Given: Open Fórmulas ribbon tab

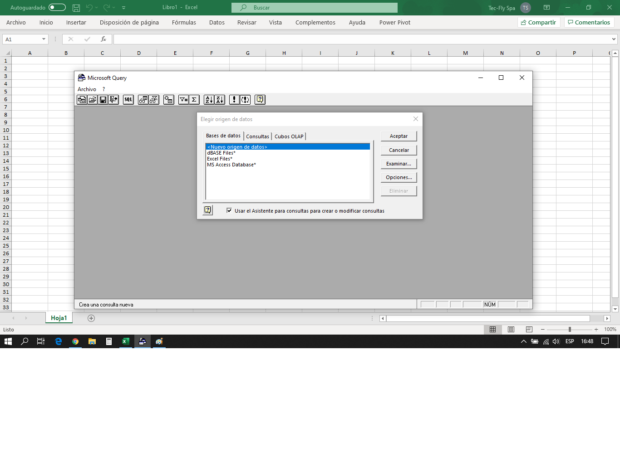Looking at the screenshot, I should pyautogui.click(x=184, y=23).
